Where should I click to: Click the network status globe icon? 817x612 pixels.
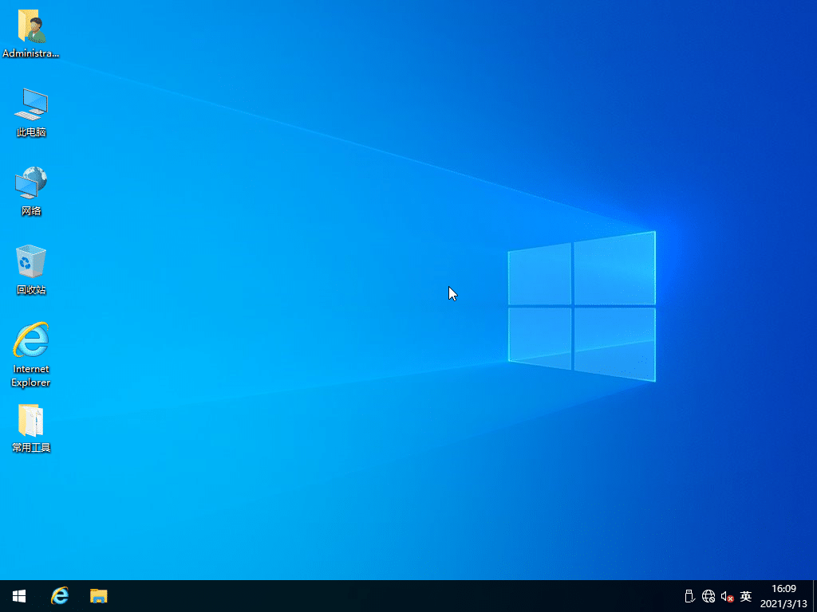pyautogui.click(x=708, y=595)
